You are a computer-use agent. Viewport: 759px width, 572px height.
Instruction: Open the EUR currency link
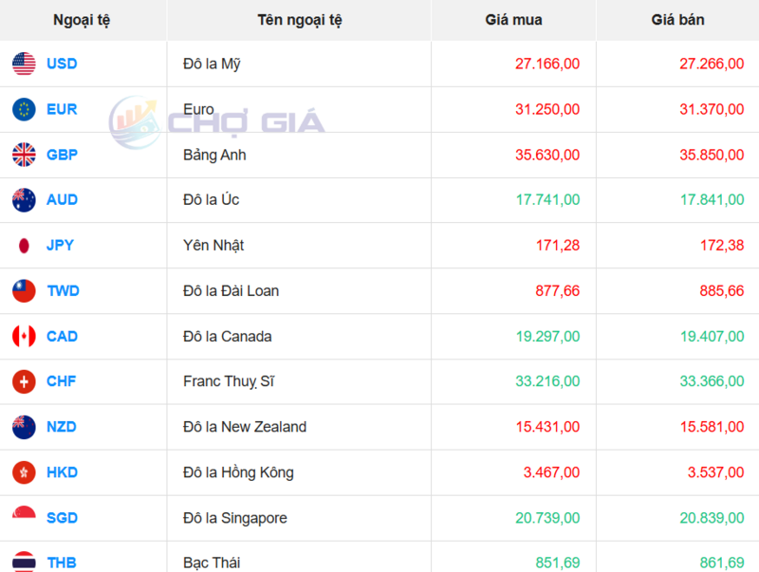[x=62, y=109]
